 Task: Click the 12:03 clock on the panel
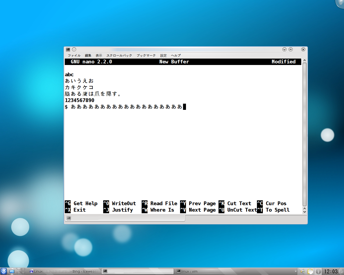pos(331,271)
